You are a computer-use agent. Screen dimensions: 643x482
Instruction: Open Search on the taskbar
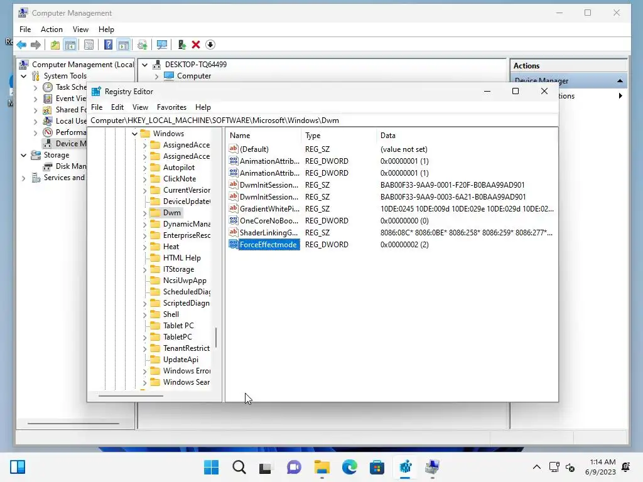239,467
